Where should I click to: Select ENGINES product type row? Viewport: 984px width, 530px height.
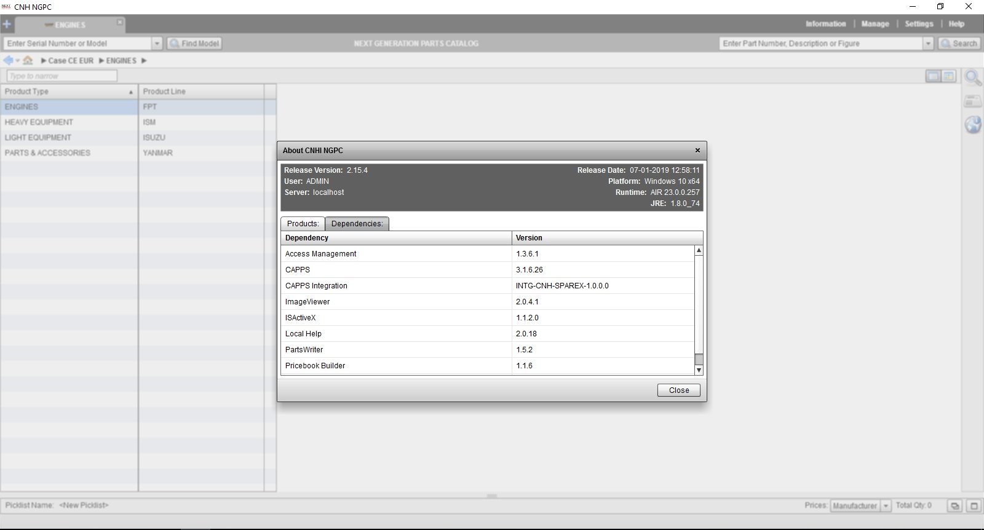pos(69,107)
